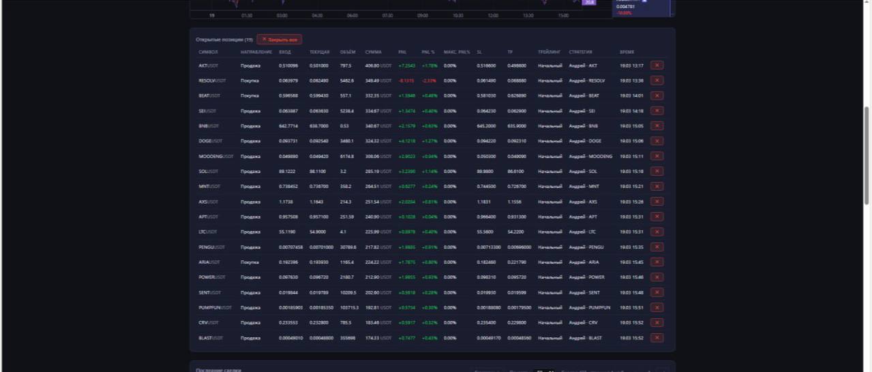Click the 'СТРАТЕГИЯ' column header
The height and width of the screenshot is (372, 872).
(581, 52)
